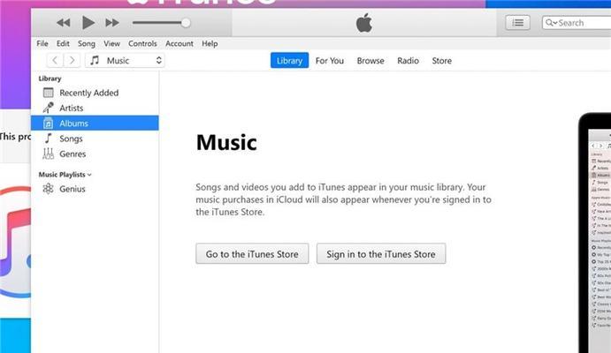Skip forward with the fast-forward button
Viewport: 611px width, 353px height.
coord(112,23)
